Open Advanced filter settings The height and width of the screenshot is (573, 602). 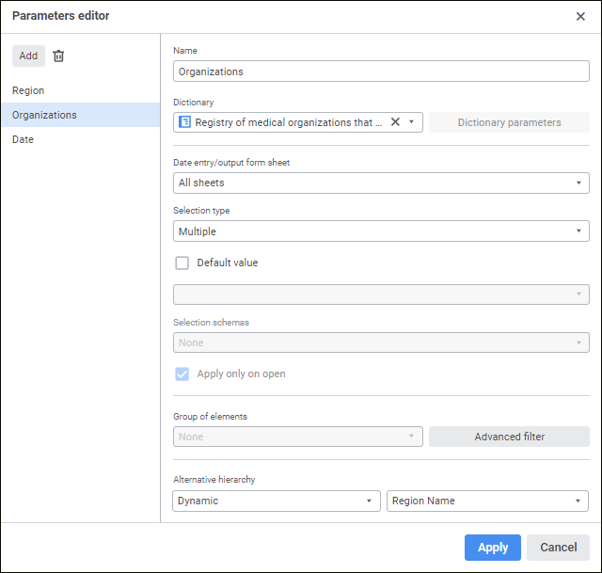(x=509, y=437)
